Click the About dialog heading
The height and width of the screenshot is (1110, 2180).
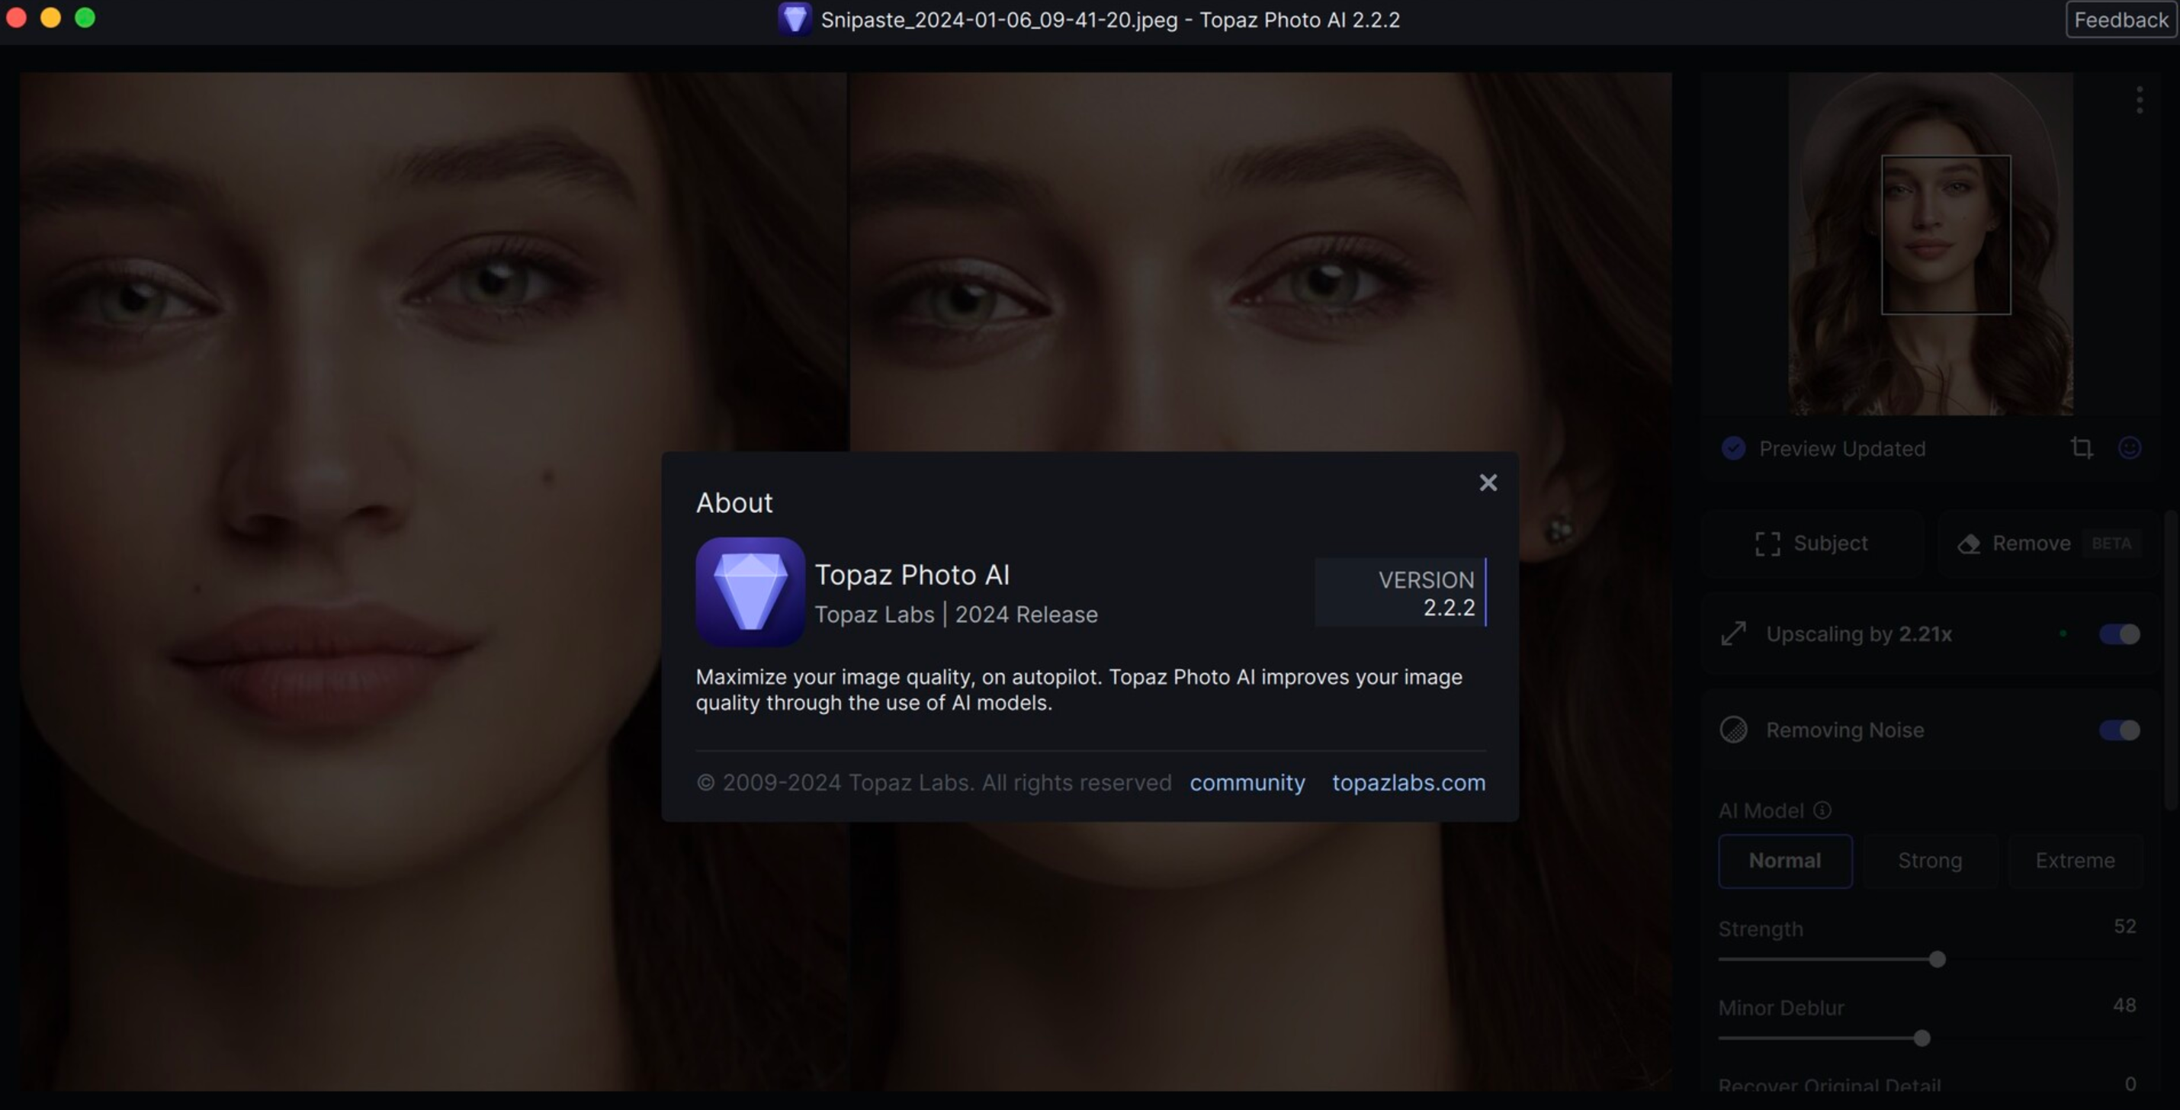pyautogui.click(x=734, y=502)
